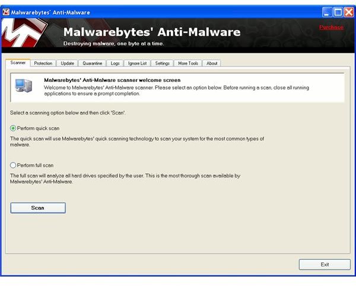Image resolution: width=356 pixels, height=286 pixels.
Task: Click the Malwarebytes title bar icon
Action: [6, 12]
